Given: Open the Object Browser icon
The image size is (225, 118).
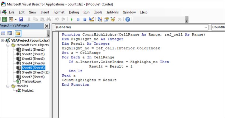Looking at the screenshot, I should 113,19.
